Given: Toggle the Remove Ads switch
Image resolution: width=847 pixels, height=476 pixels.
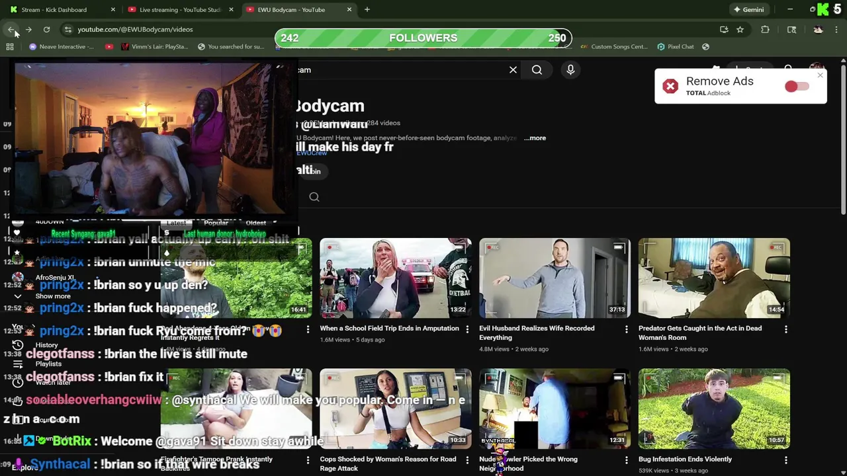Looking at the screenshot, I should click(797, 87).
